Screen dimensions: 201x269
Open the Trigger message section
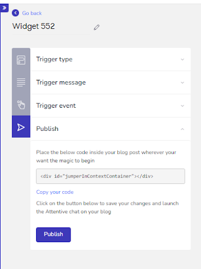pyautogui.click(x=110, y=82)
